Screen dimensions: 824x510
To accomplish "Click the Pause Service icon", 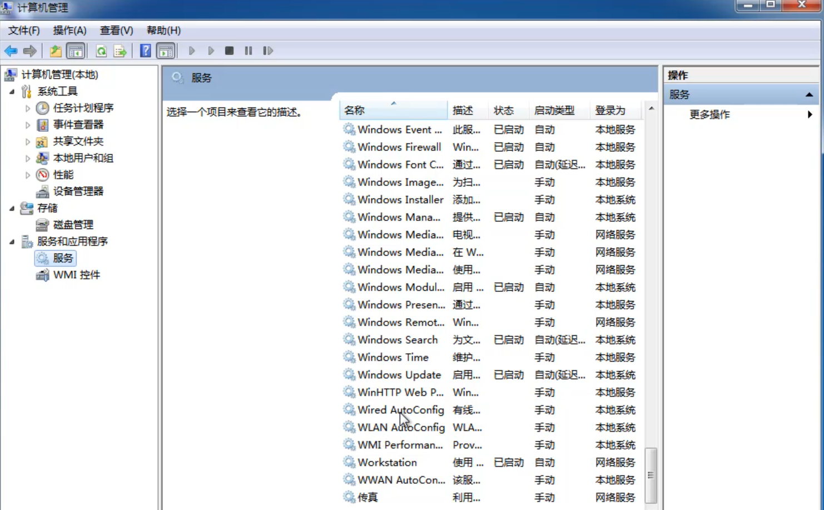I will pyautogui.click(x=249, y=51).
